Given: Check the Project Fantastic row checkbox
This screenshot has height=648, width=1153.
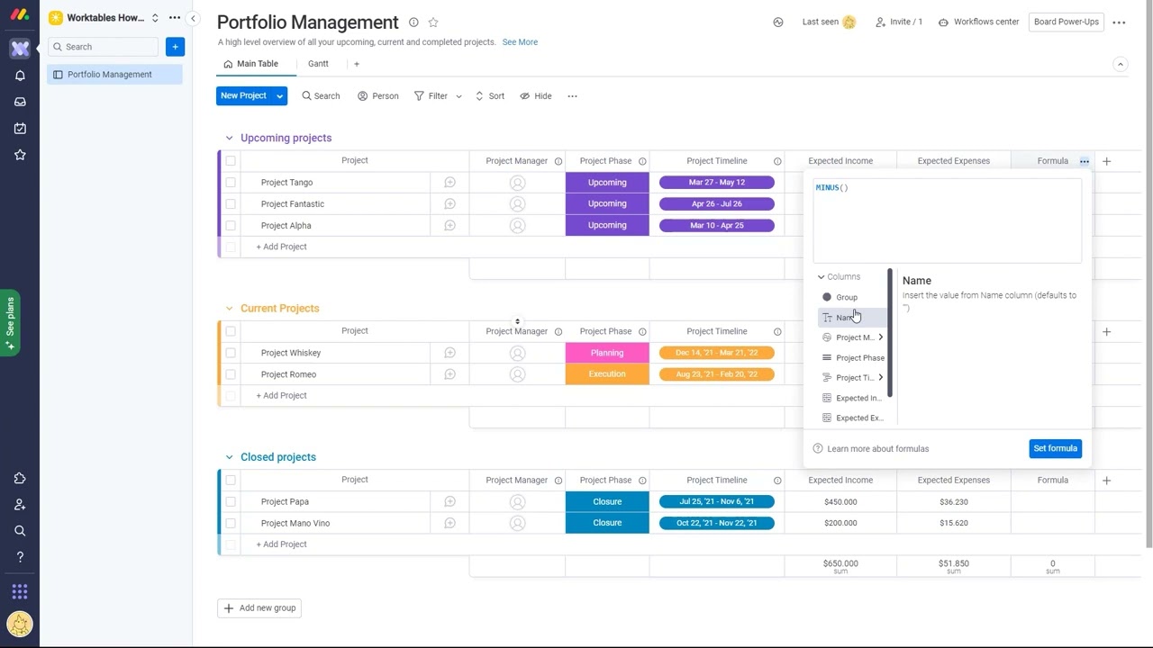Looking at the screenshot, I should point(231,204).
